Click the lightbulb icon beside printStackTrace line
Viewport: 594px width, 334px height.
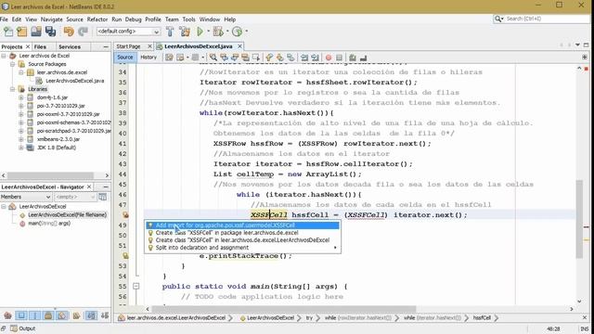coord(125,256)
